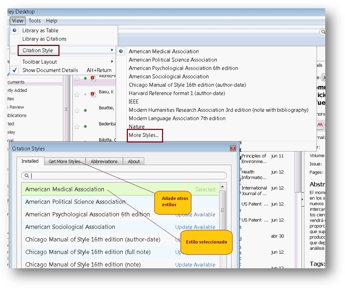The width and height of the screenshot is (345, 288).
Task: Pick American Political Science Association in submenu
Action: click(x=173, y=60)
